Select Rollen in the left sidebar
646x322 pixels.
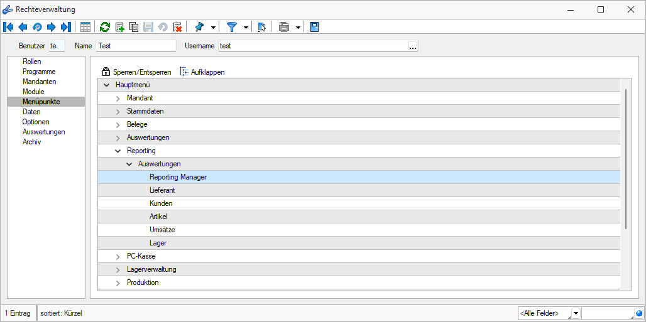pos(31,62)
